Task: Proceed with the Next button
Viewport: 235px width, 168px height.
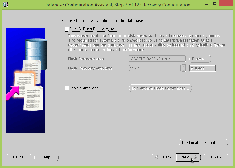Action: (188, 157)
